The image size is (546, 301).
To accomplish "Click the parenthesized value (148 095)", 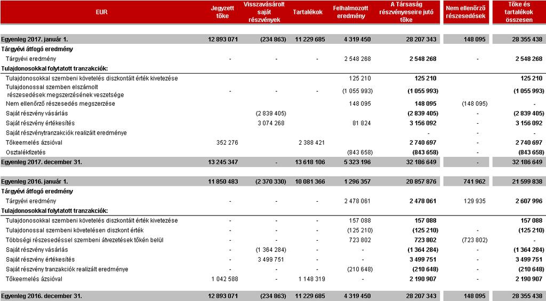I will pyautogui.click(x=474, y=104).
